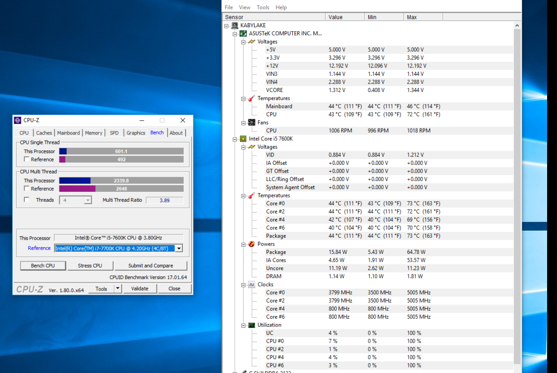Screen dimensions: 557x373
Task: Open the Threads count dropdown
Action: point(88,200)
